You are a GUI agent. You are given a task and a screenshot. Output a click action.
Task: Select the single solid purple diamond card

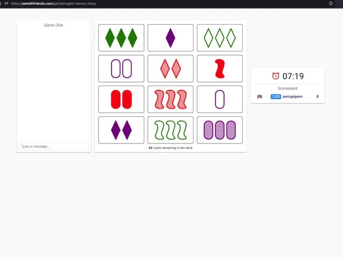(170, 38)
